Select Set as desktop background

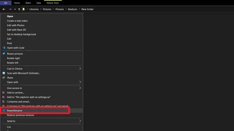21,34
